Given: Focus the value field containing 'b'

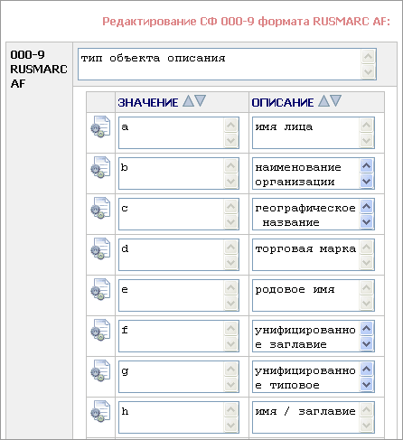Looking at the screenshot, I should [x=179, y=173].
